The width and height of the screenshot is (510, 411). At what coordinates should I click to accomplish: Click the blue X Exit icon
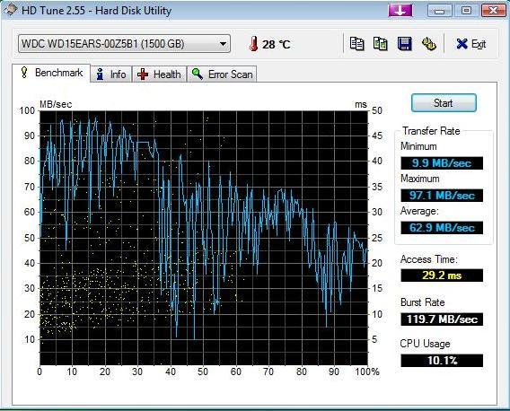tap(462, 44)
